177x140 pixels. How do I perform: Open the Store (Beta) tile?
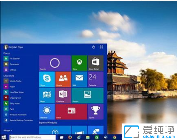(x=96, y=63)
